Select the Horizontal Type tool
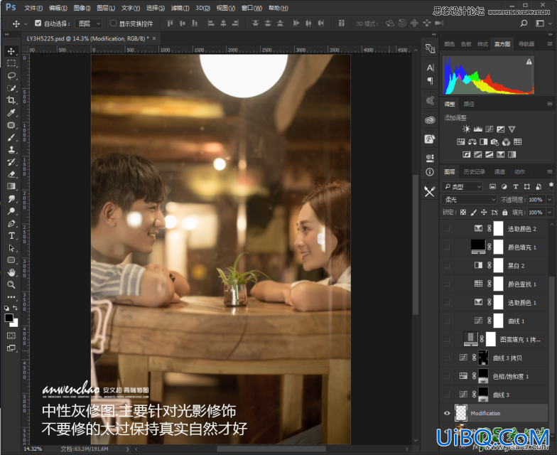Viewport: 557px width, 455px height. click(11, 236)
